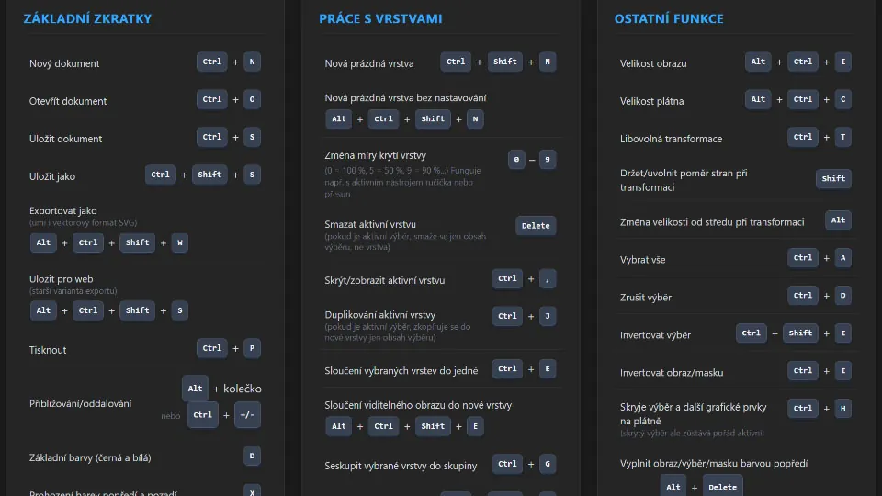Click the "Invertovat obraz/masku" label

point(672,373)
